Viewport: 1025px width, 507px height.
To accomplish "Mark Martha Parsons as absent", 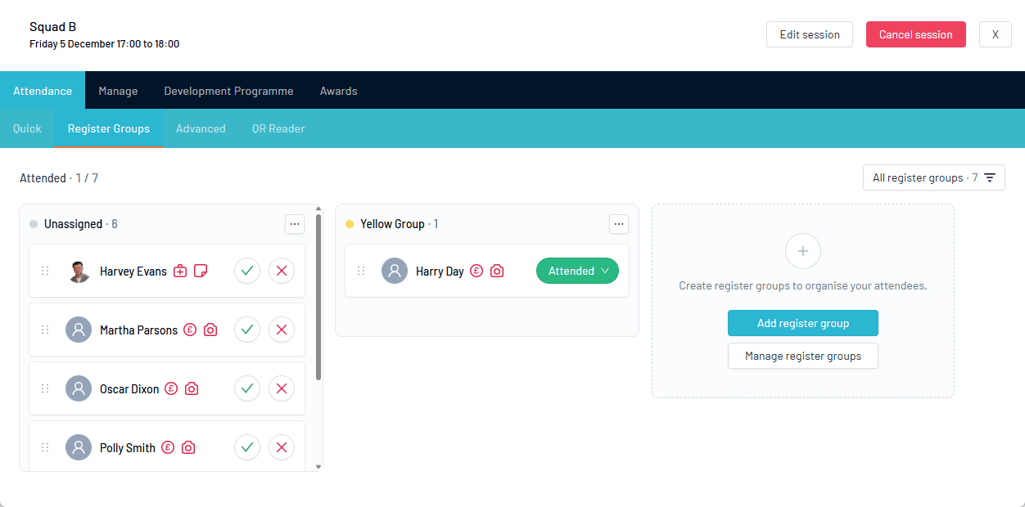I will pyautogui.click(x=282, y=330).
